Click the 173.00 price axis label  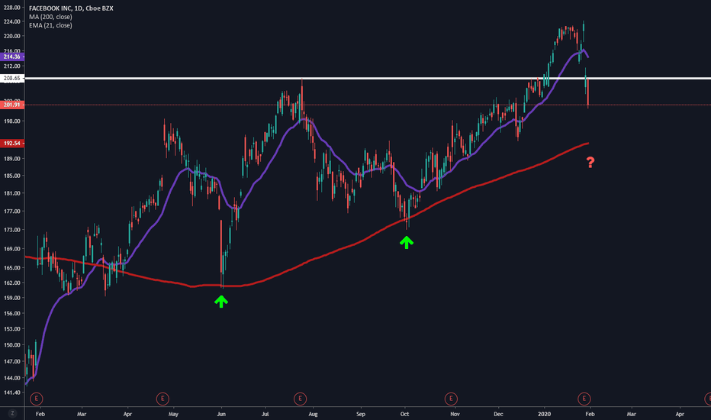tap(12, 230)
